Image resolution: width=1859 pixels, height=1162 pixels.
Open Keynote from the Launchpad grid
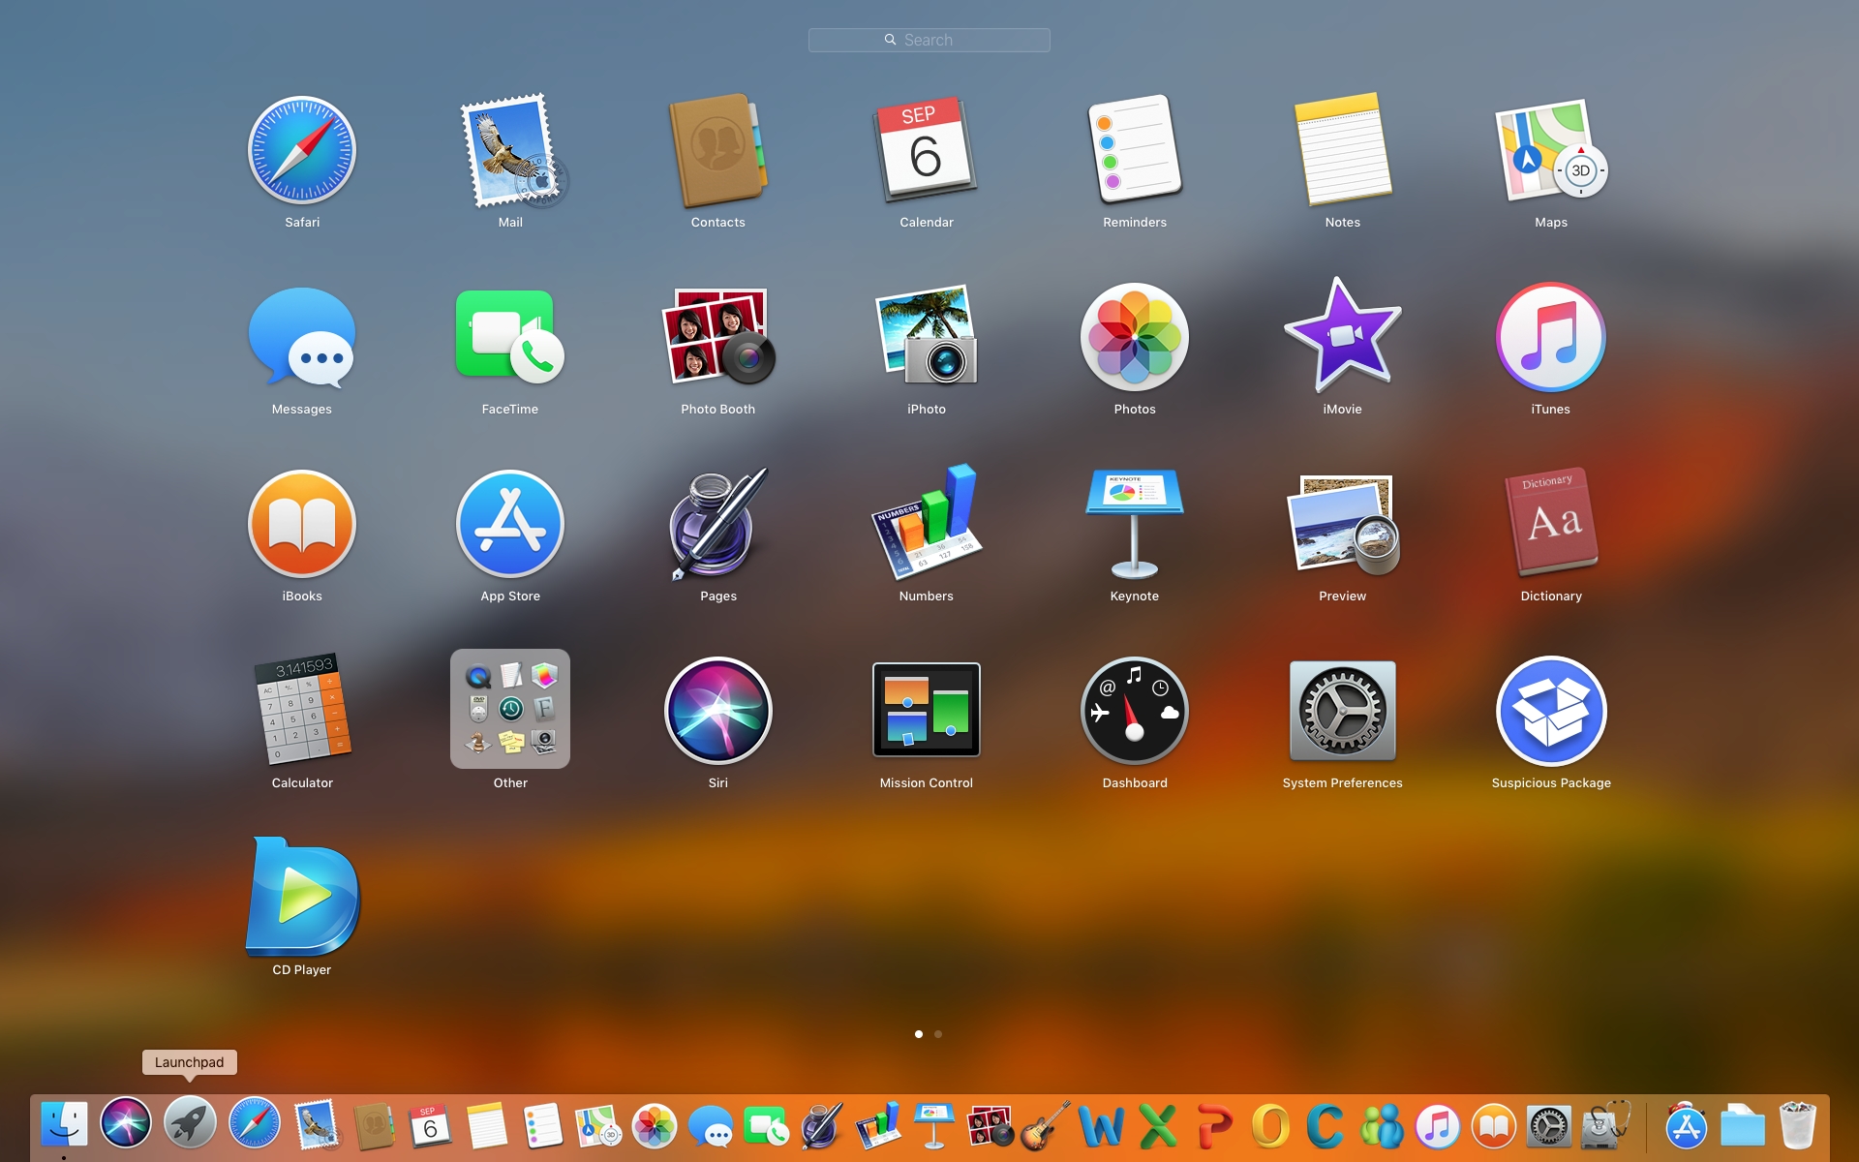click(x=1135, y=524)
